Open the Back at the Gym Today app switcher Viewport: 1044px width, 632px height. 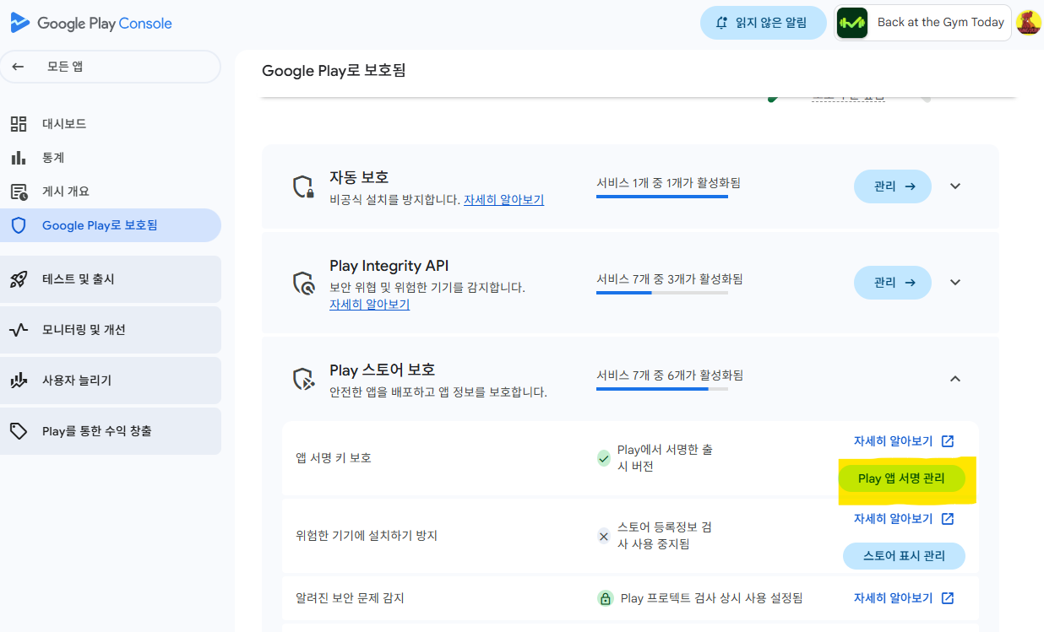pyautogui.click(x=922, y=23)
